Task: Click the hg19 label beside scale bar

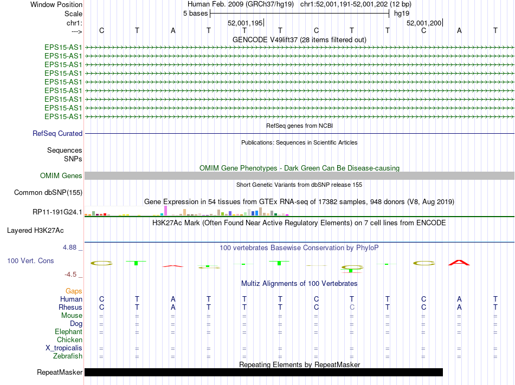Action: (402, 14)
